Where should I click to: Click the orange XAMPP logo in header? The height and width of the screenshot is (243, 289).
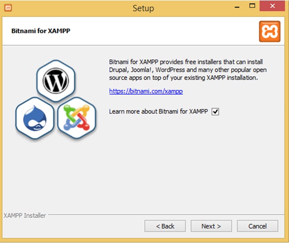tap(269, 31)
